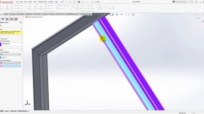Switch to the SOLIDWORKS MBD tab
204x114 pixels.
point(86,14)
